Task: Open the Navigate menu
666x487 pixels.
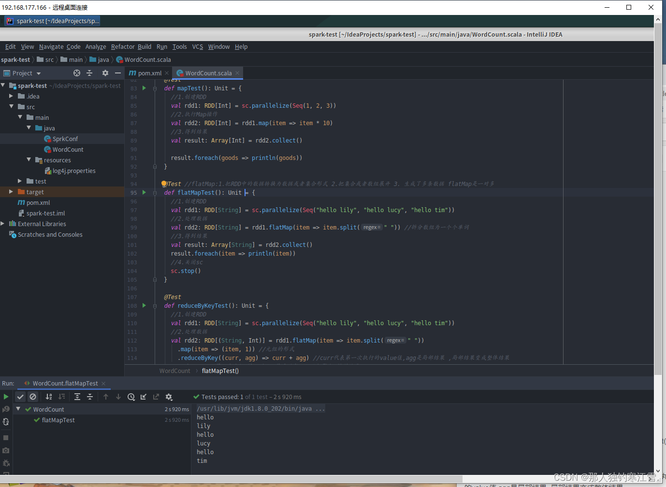Action: [51, 46]
